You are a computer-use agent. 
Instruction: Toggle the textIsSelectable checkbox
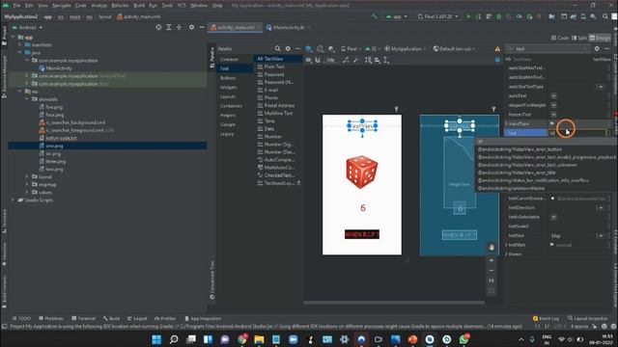pyautogui.click(x=553, y=217)
